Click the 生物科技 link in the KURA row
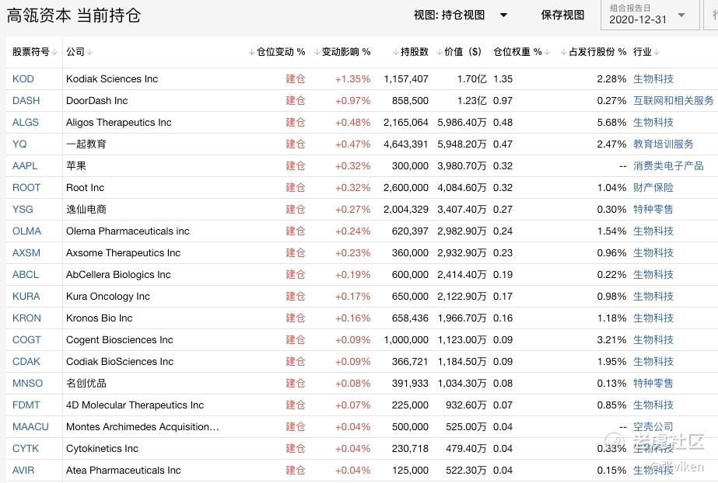718x483 pixels. pos(653,296)
